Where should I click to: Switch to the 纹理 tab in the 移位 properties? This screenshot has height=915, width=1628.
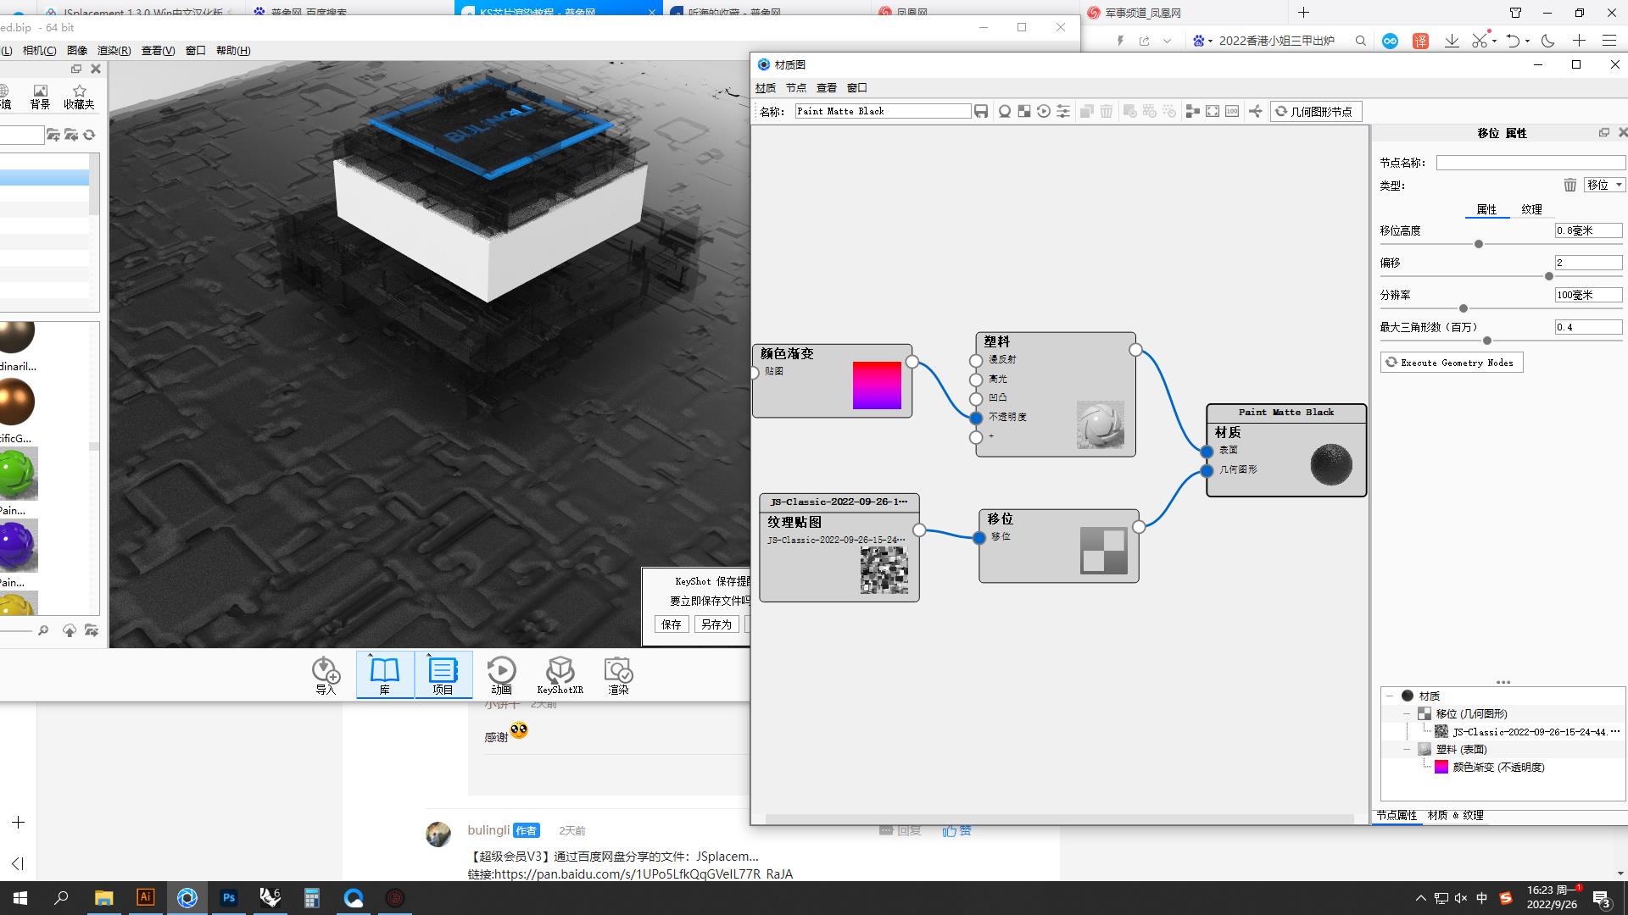1531,209
